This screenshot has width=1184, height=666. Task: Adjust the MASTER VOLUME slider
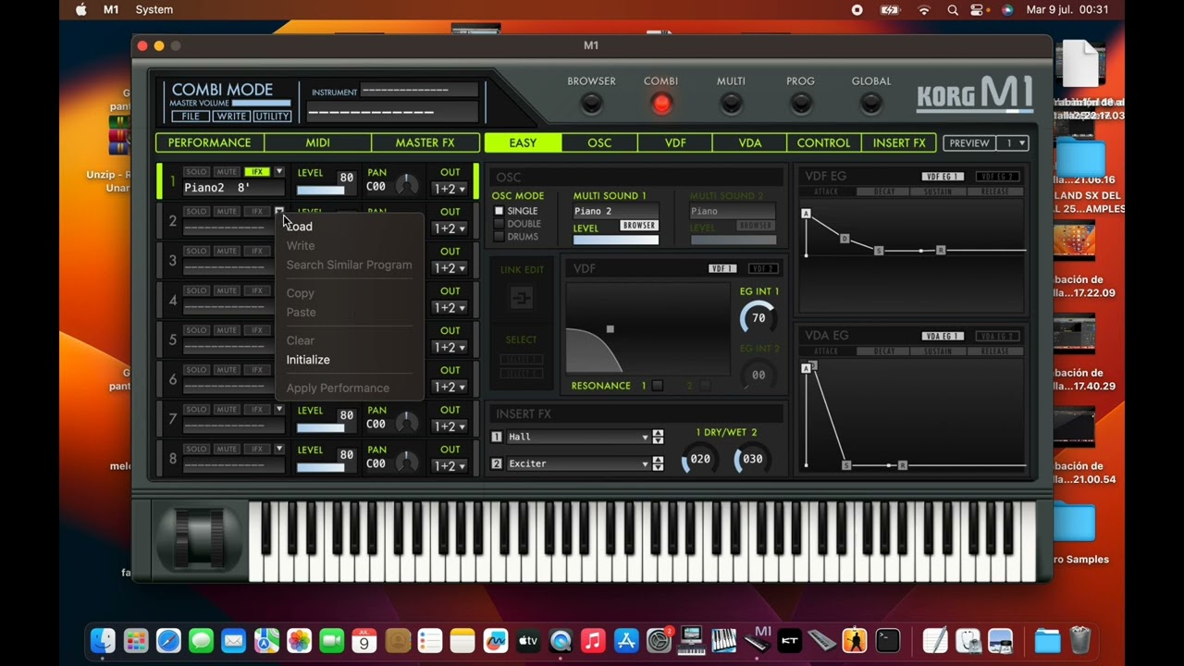(261, 104)
